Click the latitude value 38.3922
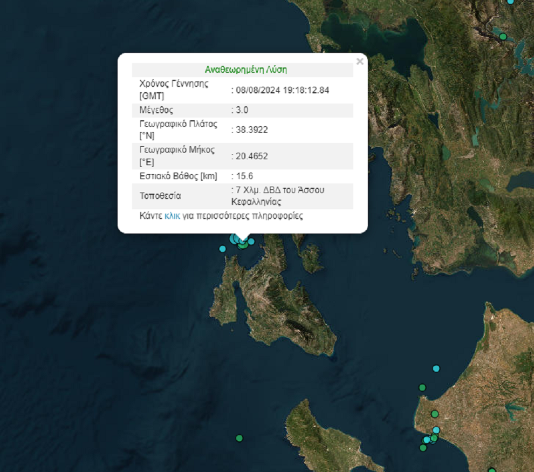This screenshot has width=534, height=472. pyautogui.click(x=251, y=129)
